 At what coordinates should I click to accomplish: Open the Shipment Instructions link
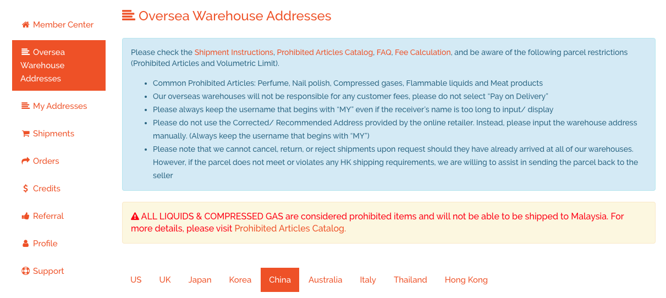[234, 52]
